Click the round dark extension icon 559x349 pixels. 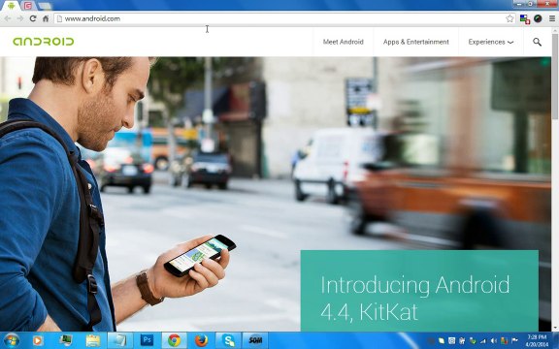pos(538,18)
